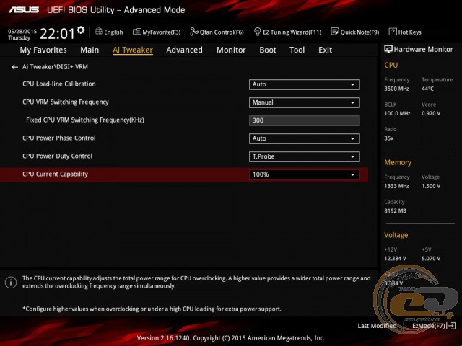Click the 22:01 clock display
The image size is (462, 346).
[x=57, y=33]
